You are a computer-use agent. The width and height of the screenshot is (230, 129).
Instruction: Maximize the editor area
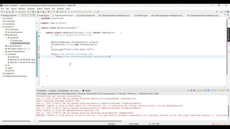click(x=228, y=15)
